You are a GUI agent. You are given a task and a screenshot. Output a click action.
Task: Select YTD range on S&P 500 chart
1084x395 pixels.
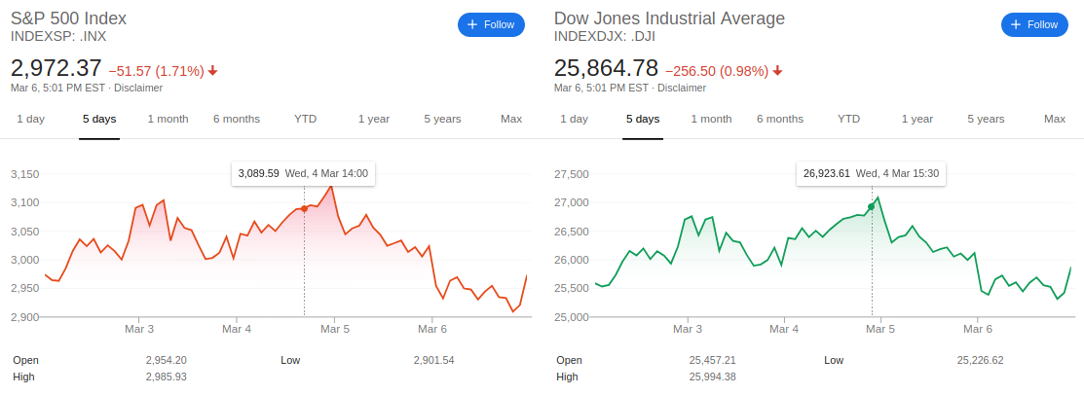pyautogui.click(x=306, y=119)
